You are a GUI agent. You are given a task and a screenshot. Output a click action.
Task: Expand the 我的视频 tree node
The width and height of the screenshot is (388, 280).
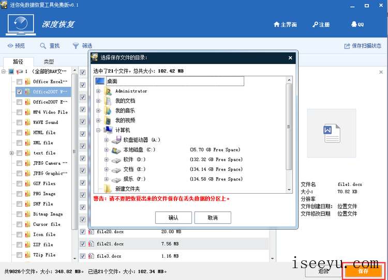pos(98,120)
